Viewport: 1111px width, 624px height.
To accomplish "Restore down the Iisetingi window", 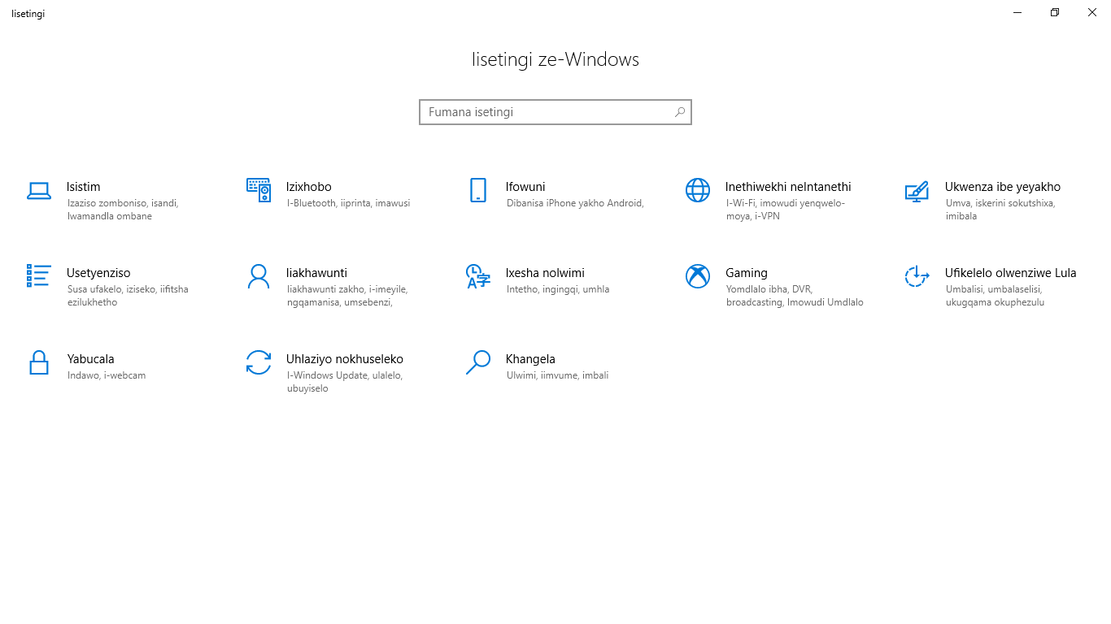I will (x=1055, y=12).
